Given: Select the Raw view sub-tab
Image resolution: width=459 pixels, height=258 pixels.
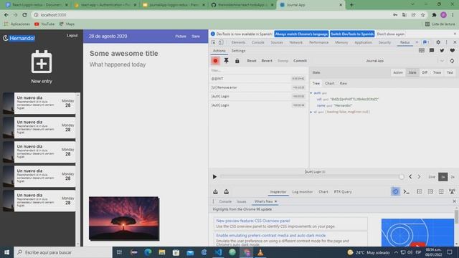Looking at the screenshot, I should point(343,83).
